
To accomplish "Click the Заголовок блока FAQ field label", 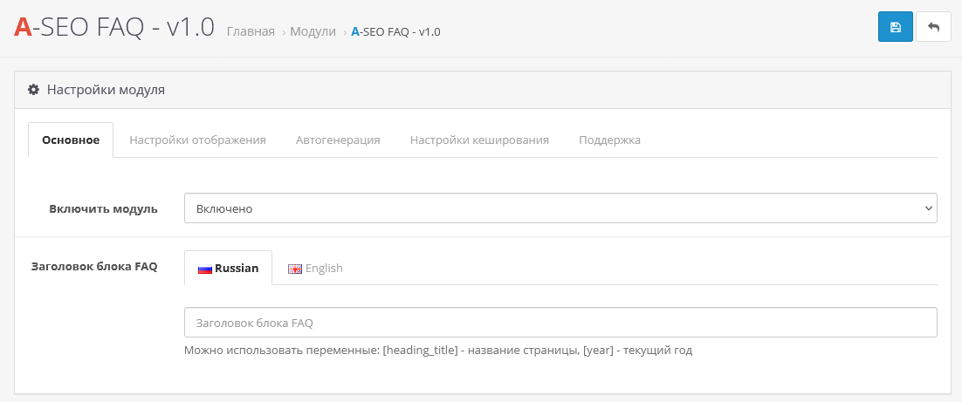I will [94, 267].
